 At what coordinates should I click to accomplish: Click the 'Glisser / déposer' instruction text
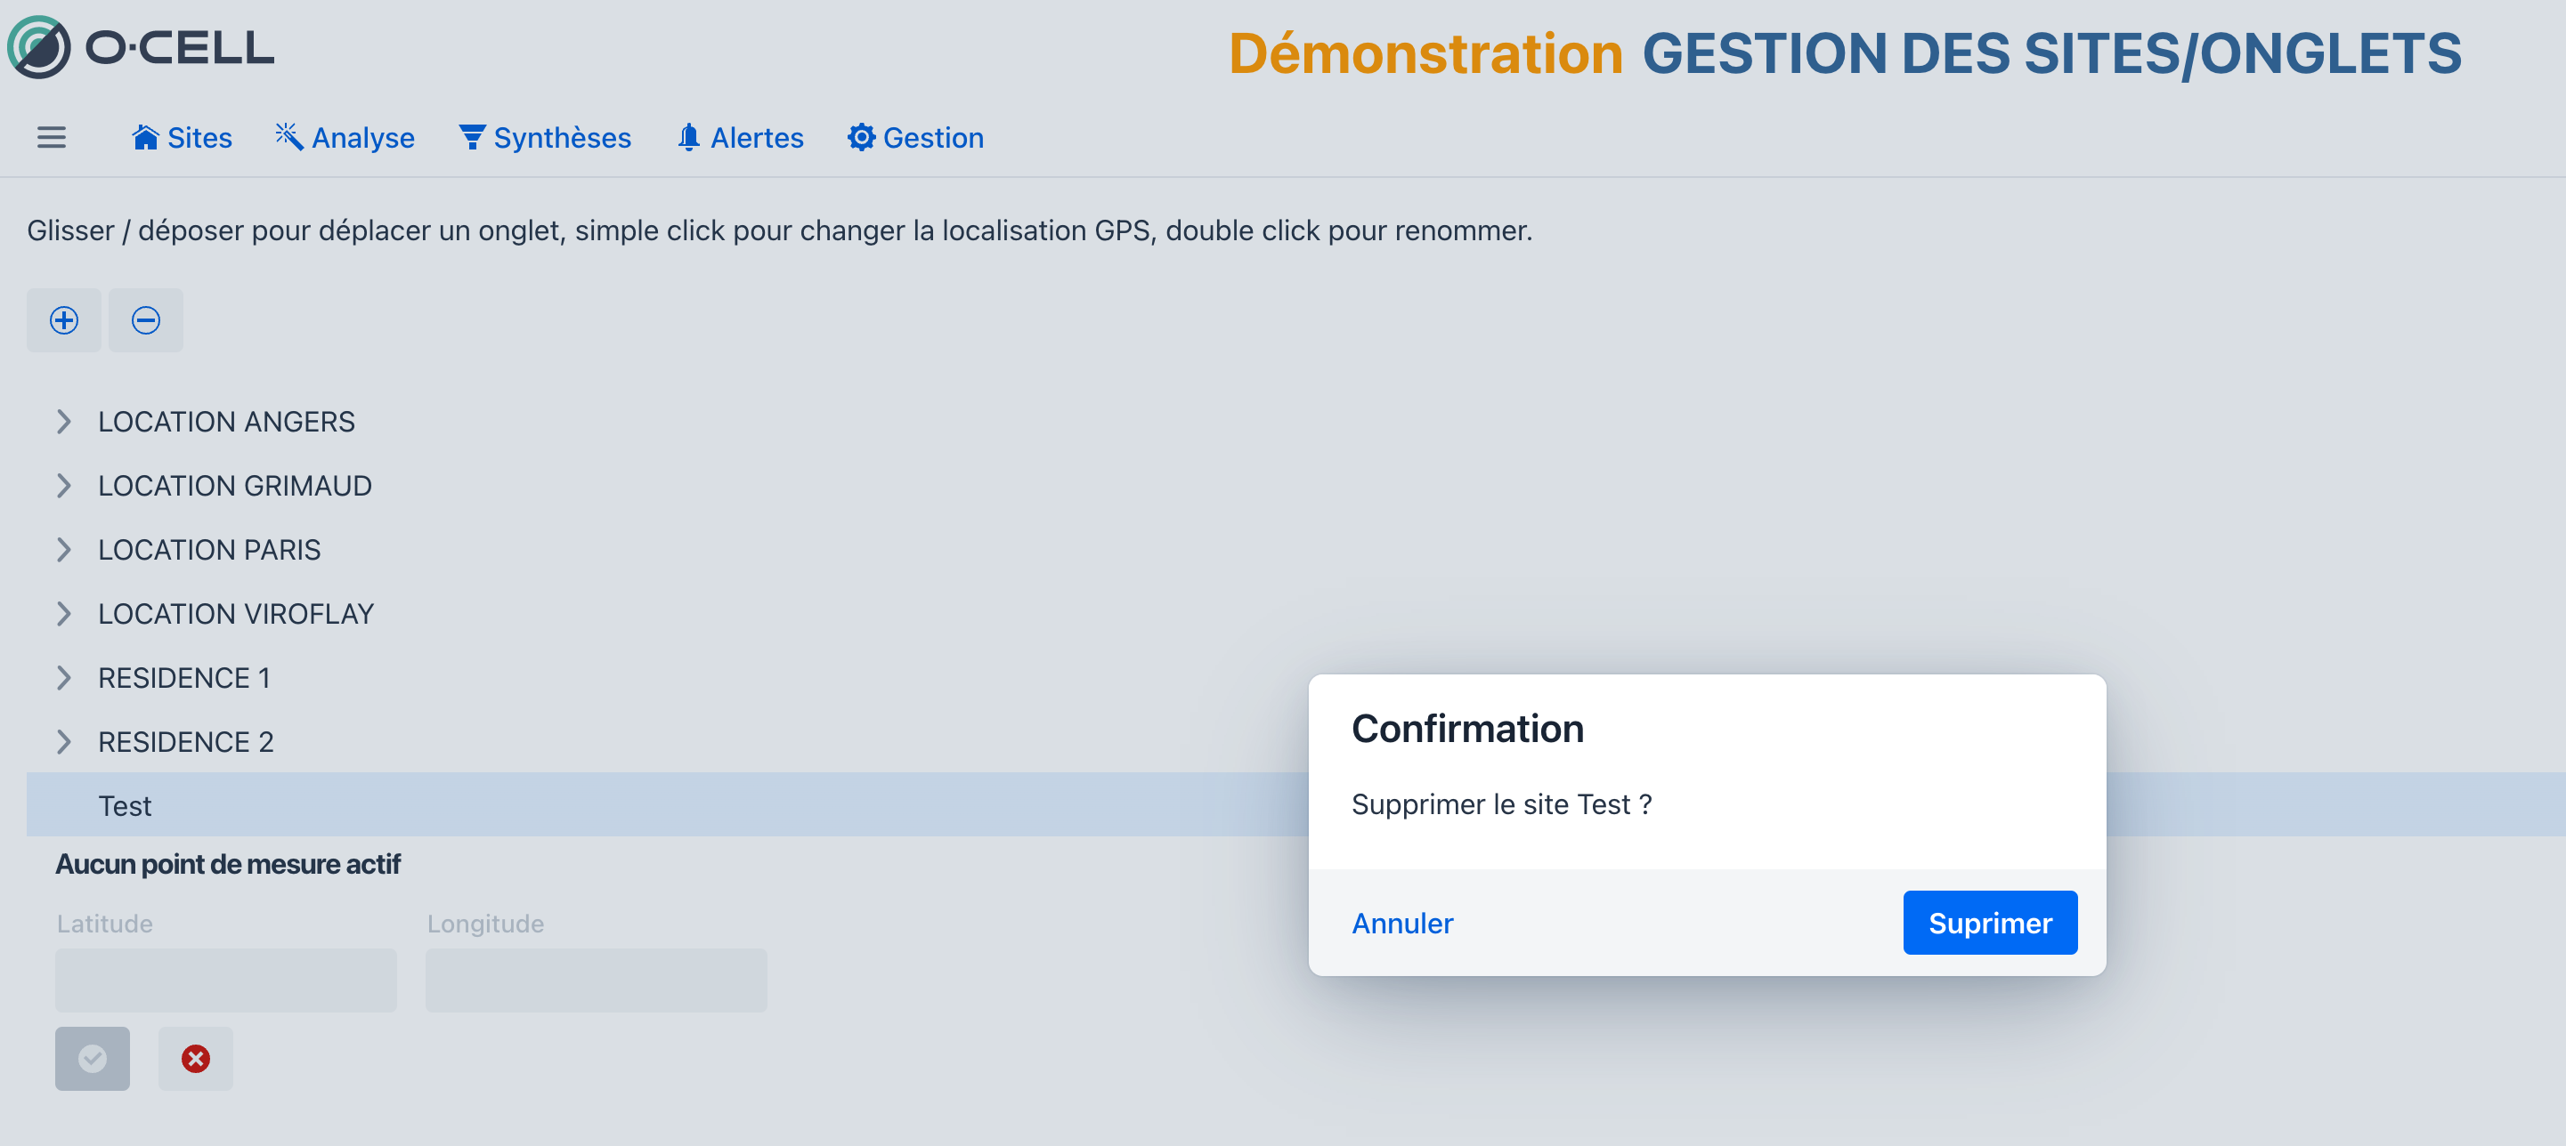tap(779, 230)
